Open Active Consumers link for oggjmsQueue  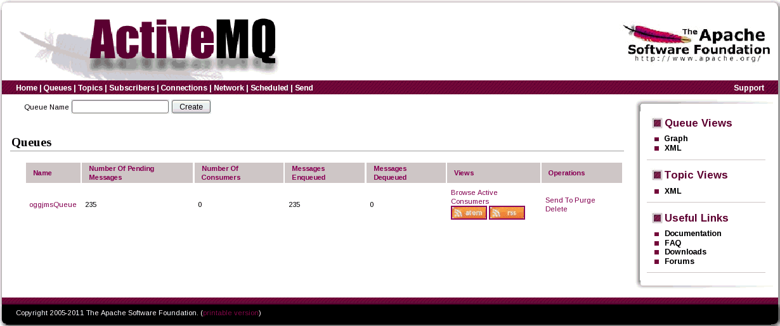tap(474, 197)
